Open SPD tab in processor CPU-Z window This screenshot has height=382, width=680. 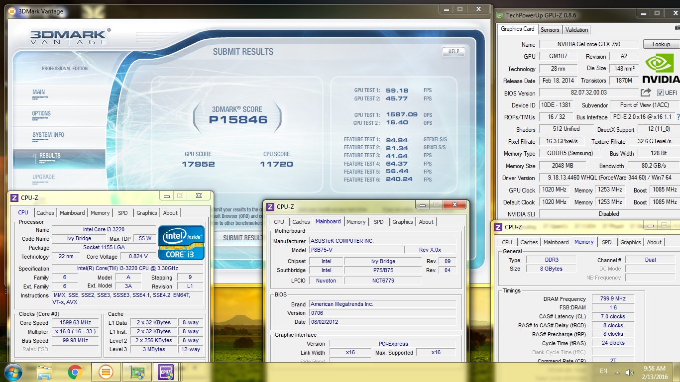point(123,213)
